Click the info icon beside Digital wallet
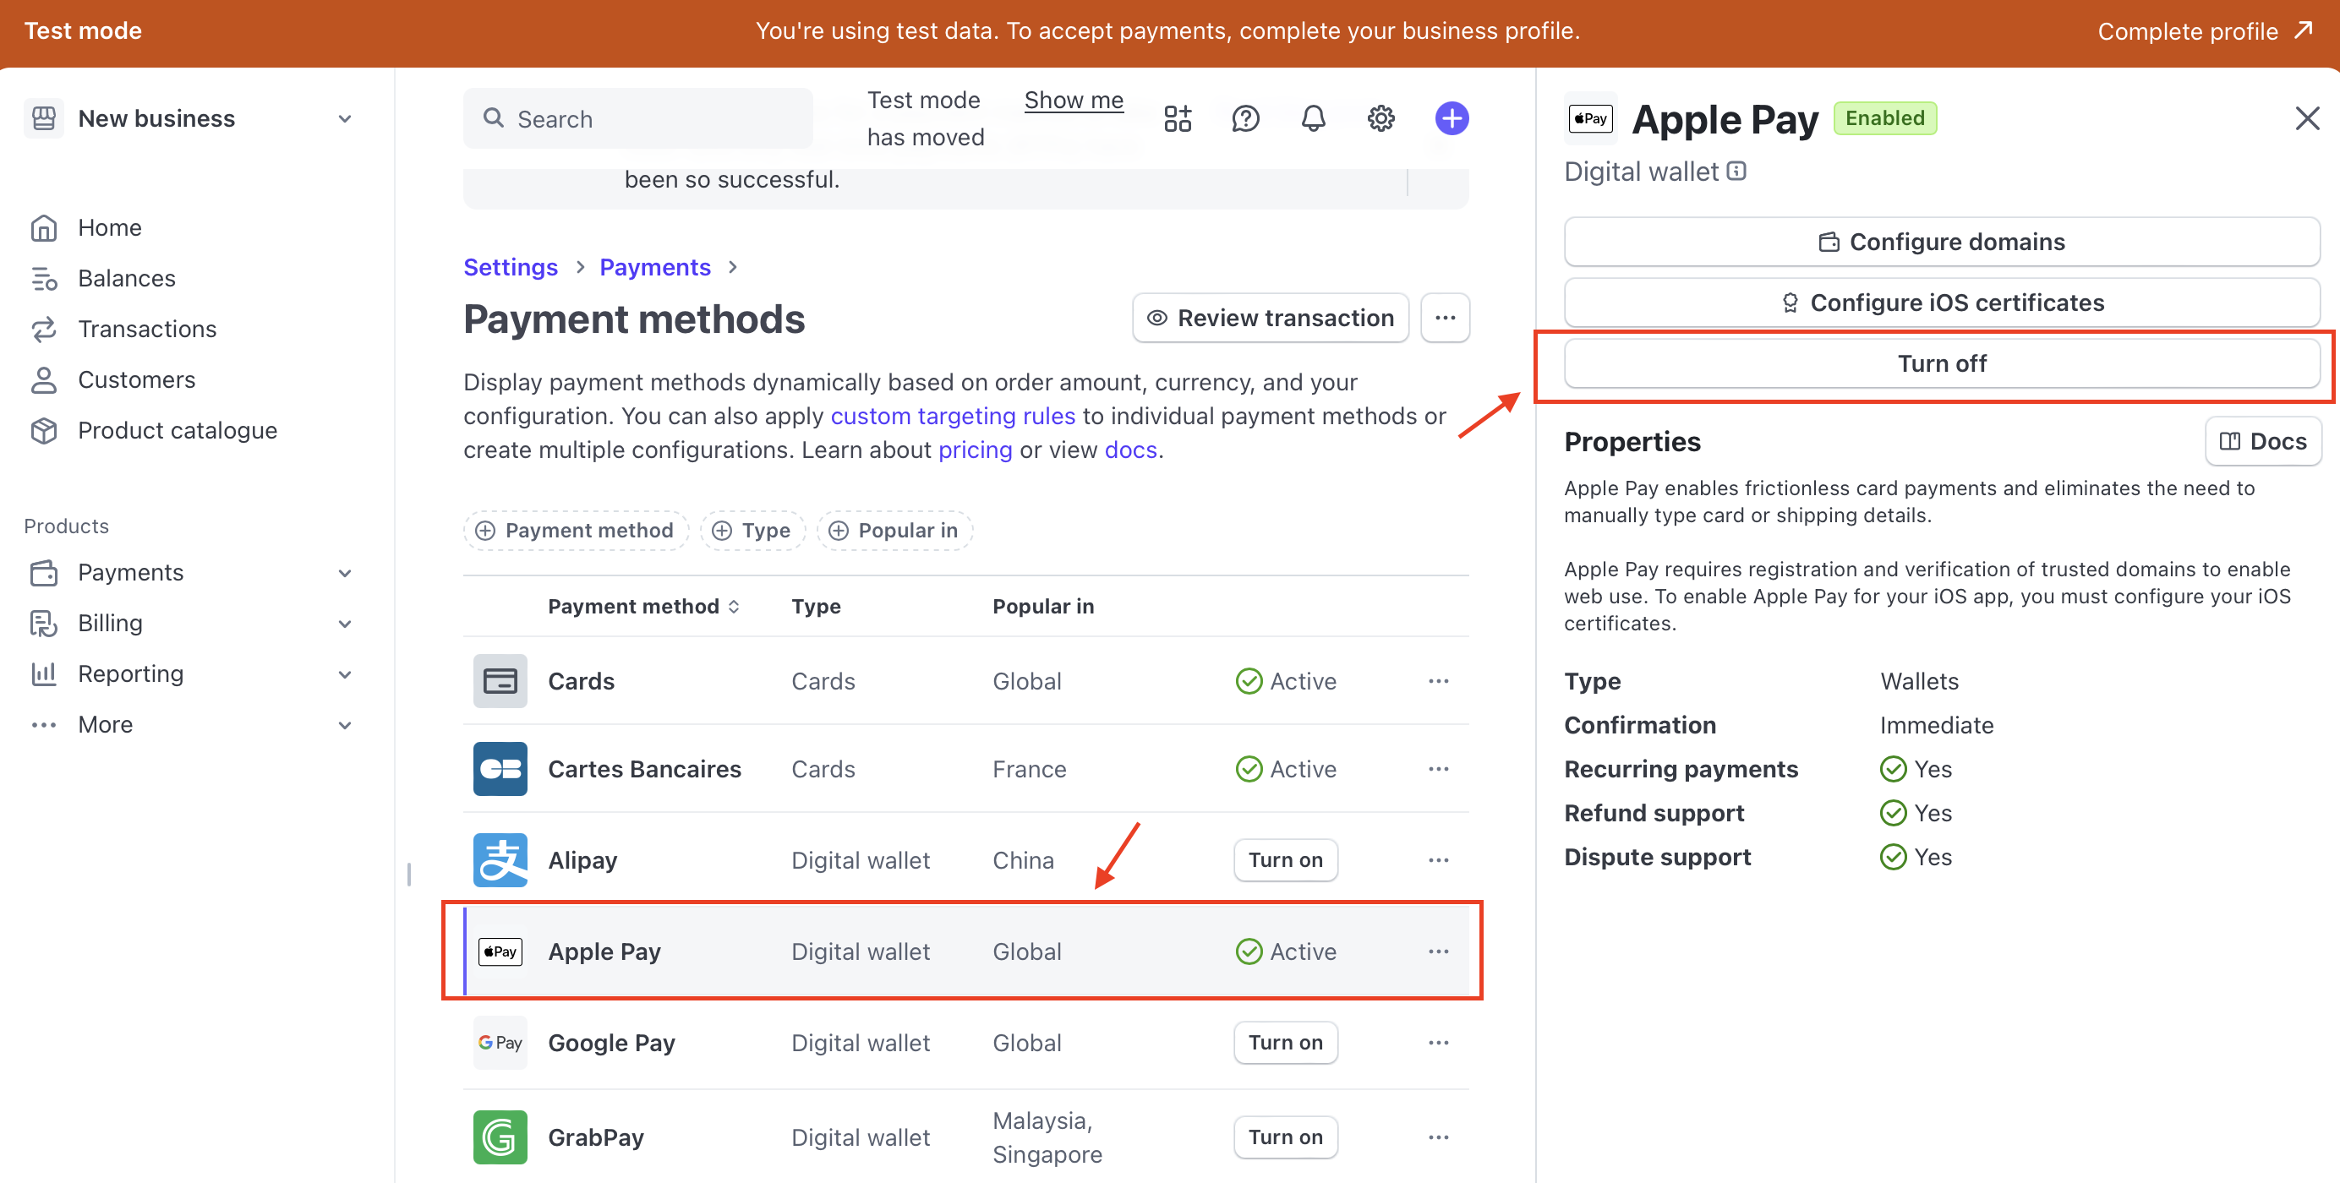2340x1183 pixels. click(x=1736, y=172)
